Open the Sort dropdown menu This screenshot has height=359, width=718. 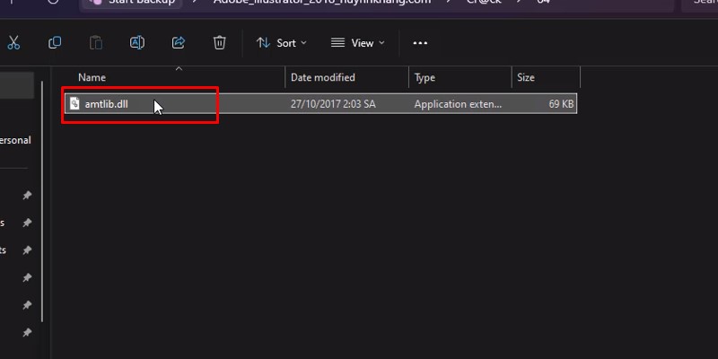coord(281,43)
